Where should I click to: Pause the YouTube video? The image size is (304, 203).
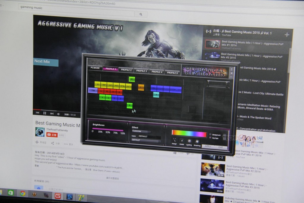coord(45,113)
